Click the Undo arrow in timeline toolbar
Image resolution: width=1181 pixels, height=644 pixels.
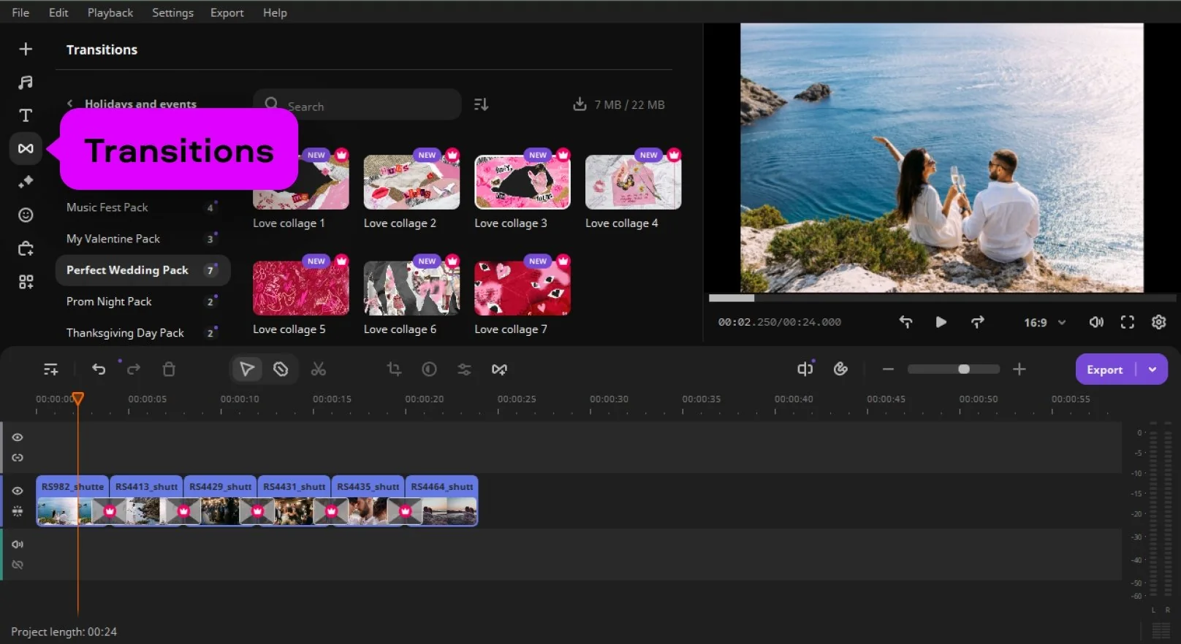[x=99, y=369]
